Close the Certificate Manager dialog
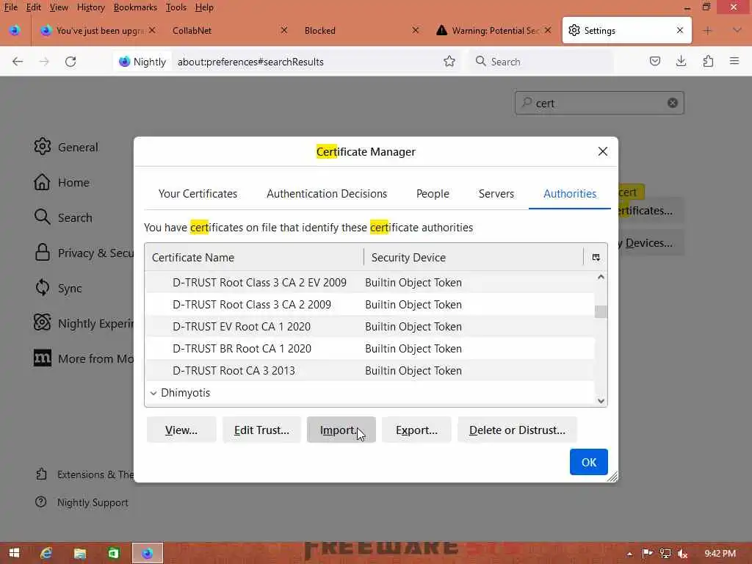Viewport: 752px width, 564px height. tap(603, 151)
